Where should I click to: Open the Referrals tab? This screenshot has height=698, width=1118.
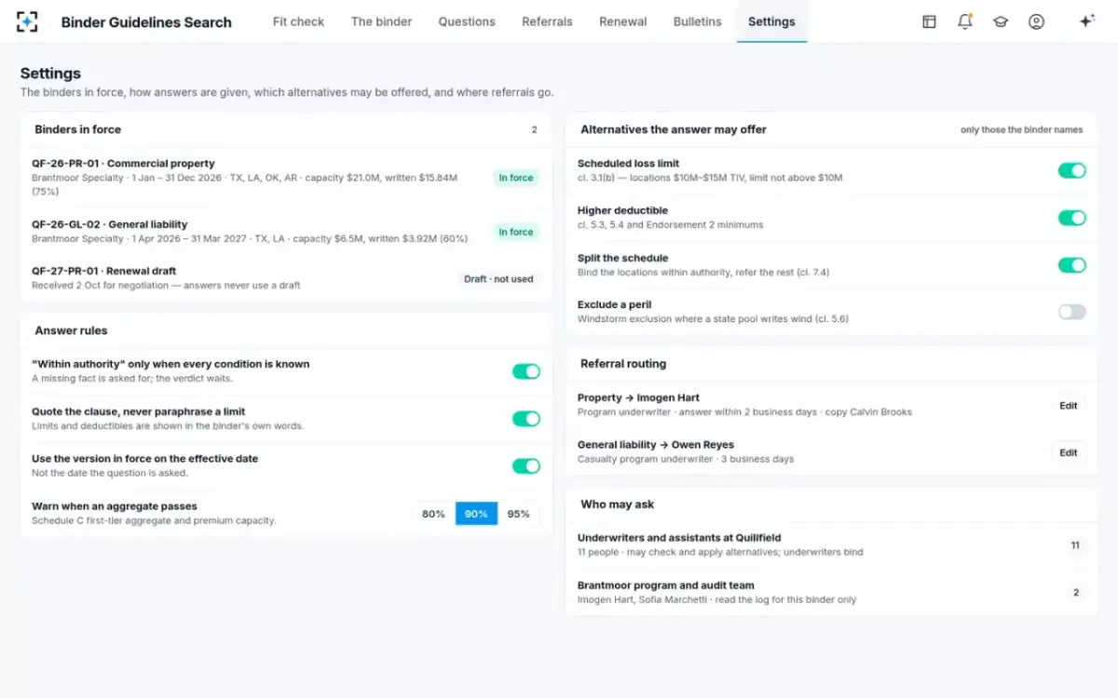point(547,21)
